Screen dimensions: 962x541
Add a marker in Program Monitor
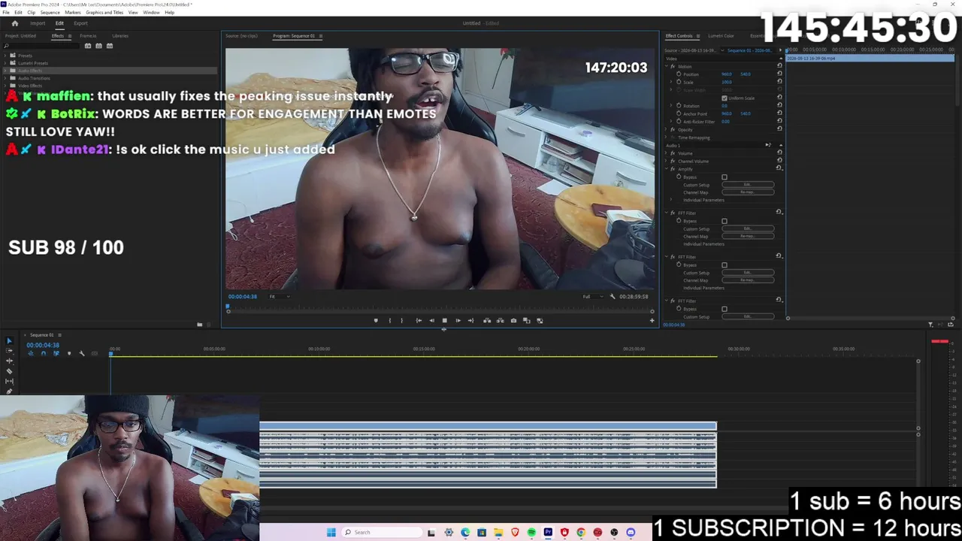(x=376, y=321)
